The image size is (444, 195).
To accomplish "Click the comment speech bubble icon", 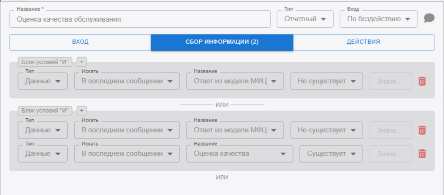I will pos(429,18).
